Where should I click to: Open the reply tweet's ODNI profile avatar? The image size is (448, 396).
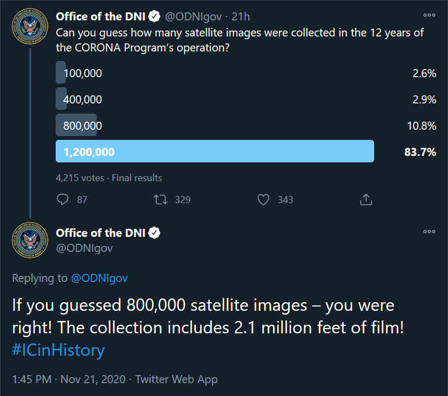coord(30,240)
